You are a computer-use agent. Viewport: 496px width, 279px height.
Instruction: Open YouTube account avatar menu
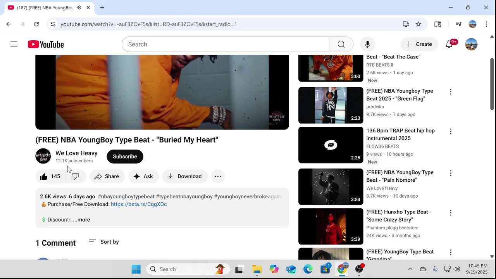click(471, 44)
